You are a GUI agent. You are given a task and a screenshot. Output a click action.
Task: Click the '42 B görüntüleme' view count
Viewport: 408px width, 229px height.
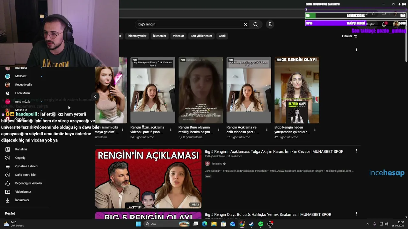[286, 137]
